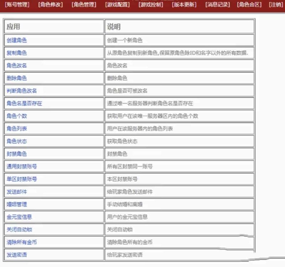Open the 角色列表 link

coord(17,129)
